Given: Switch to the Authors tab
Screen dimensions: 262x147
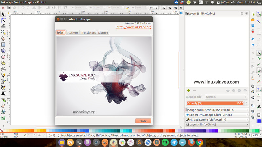Looking at the screenshot, I should (x=73, y=33).
